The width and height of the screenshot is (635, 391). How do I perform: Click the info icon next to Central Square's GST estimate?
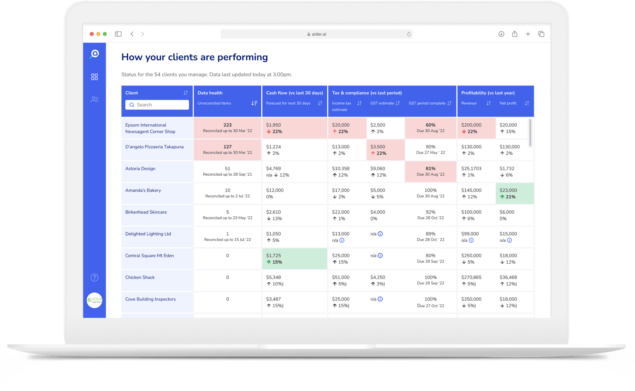380,255
